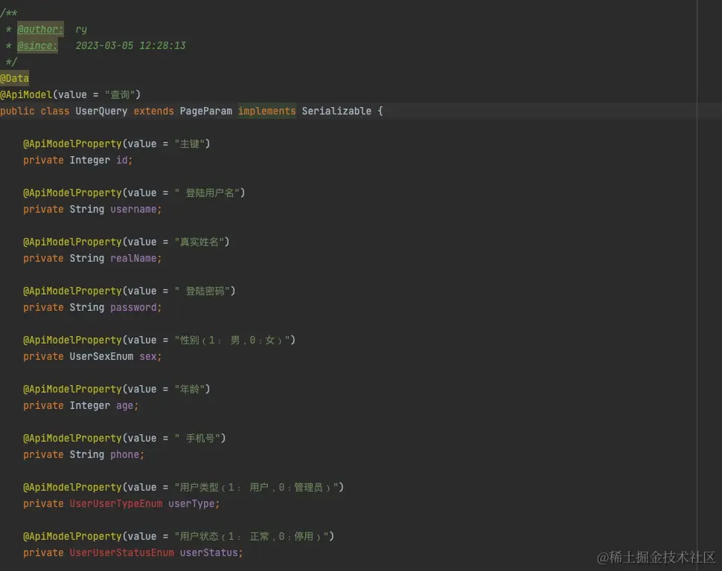
Task: Click the highlighted 'implements' keyword
Action: pos(267,112)
